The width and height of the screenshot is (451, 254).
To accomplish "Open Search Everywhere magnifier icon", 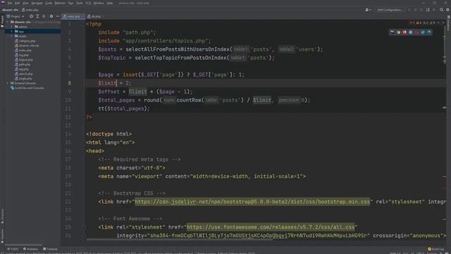I will click(x=442, y=10).
